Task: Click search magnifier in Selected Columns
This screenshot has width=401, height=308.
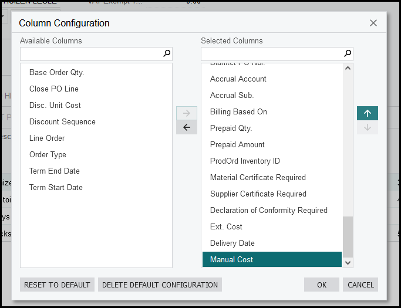Action: pyautogui.click(x=348, y=53)
